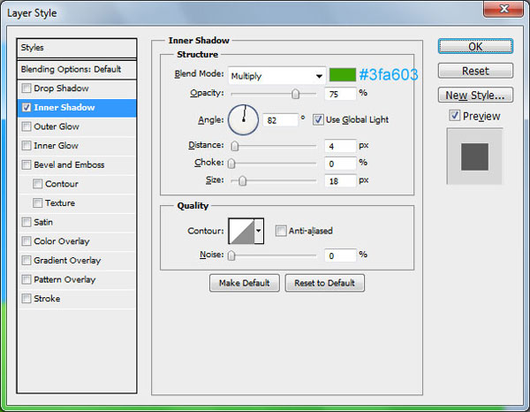The width and height of the screenshot is (530, 412).
Task: Click the green shadow color swatch
Action: (343, 75)
